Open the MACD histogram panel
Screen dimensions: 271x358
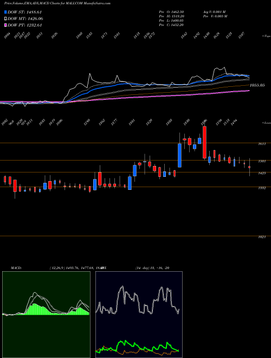tap(46, 315)
